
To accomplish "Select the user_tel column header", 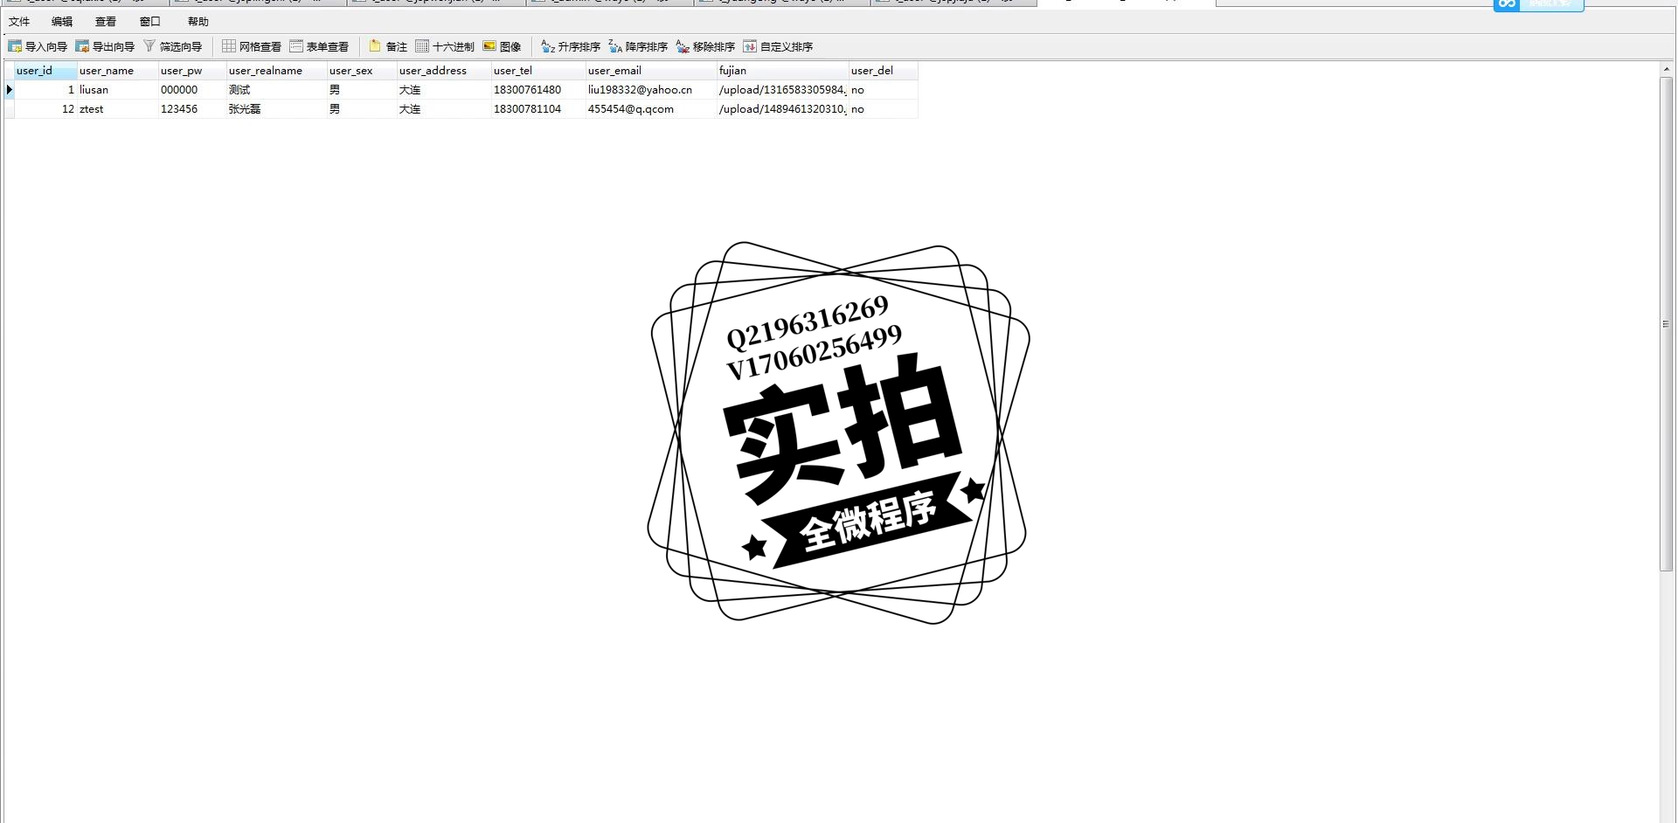I will [538, 71].
